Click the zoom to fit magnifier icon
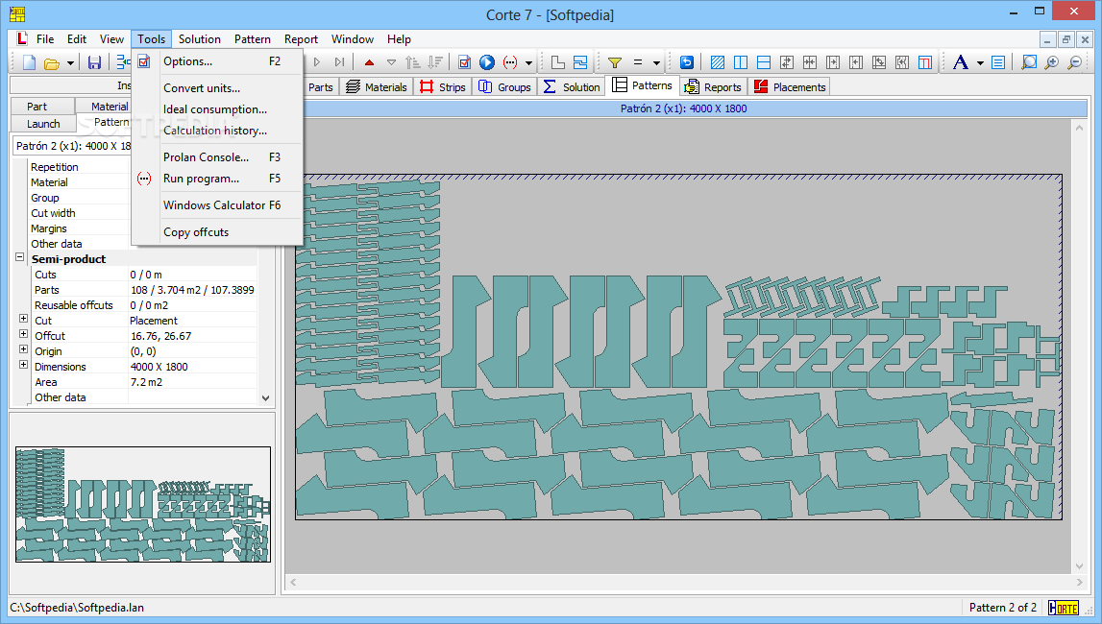 (1029, 62)
